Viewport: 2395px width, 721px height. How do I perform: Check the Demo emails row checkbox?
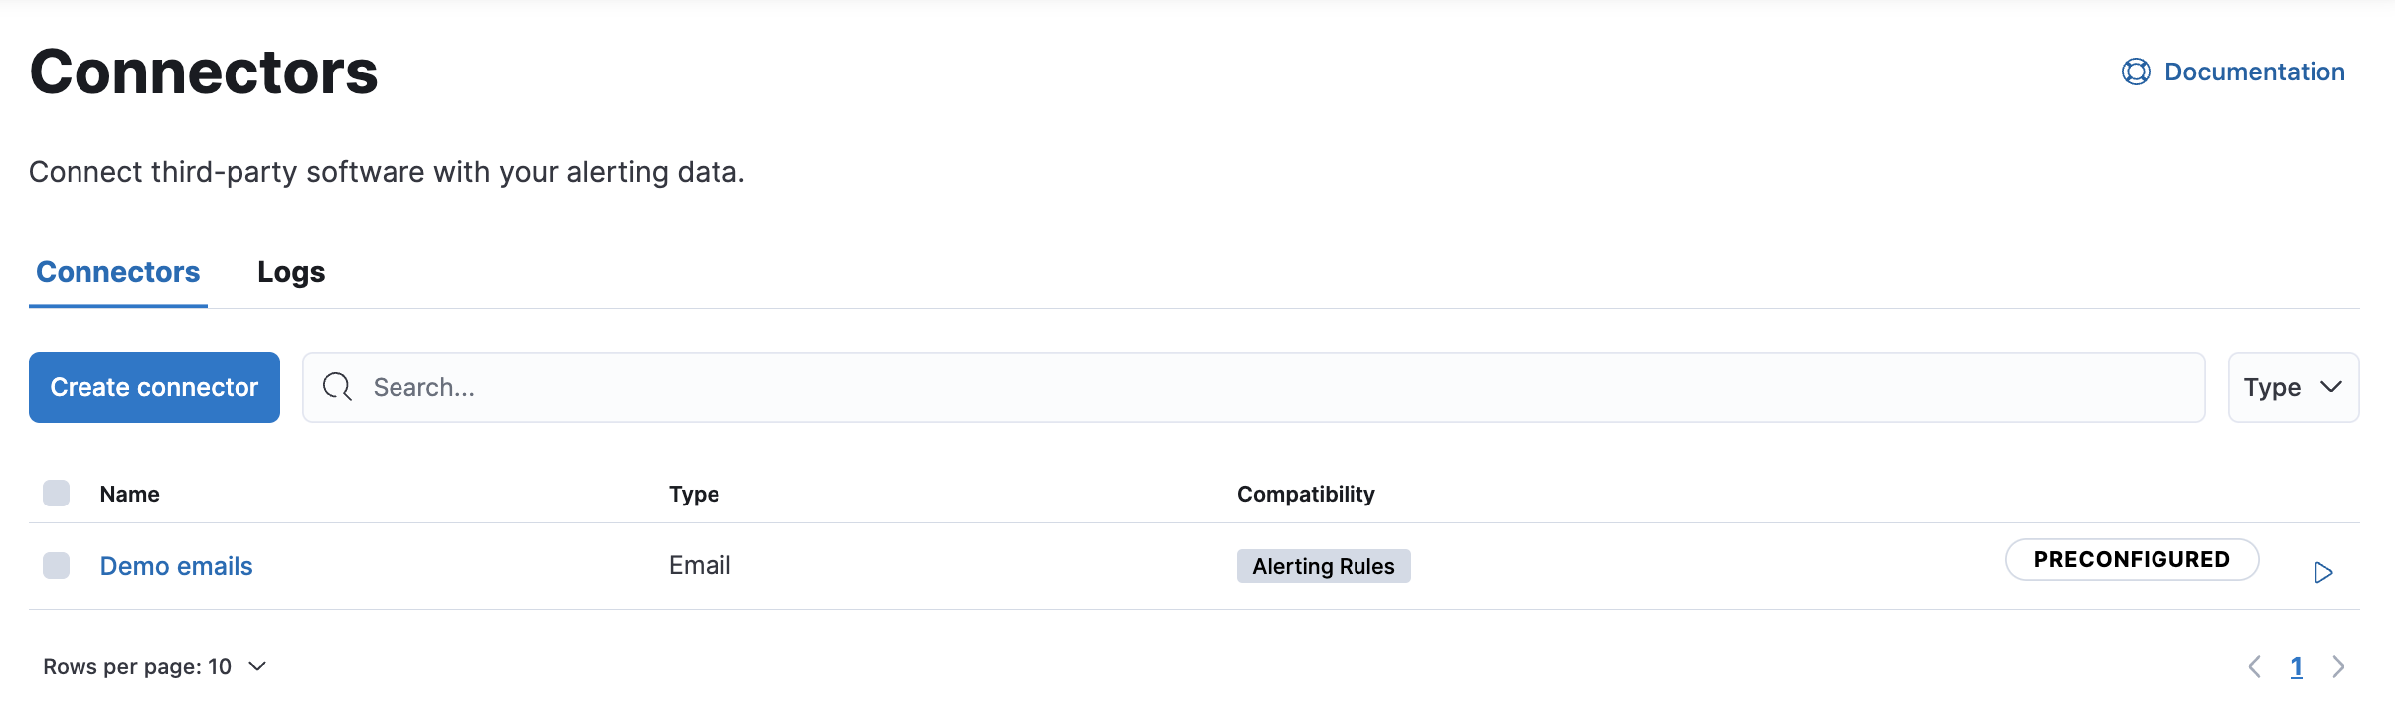coord(57,566)
